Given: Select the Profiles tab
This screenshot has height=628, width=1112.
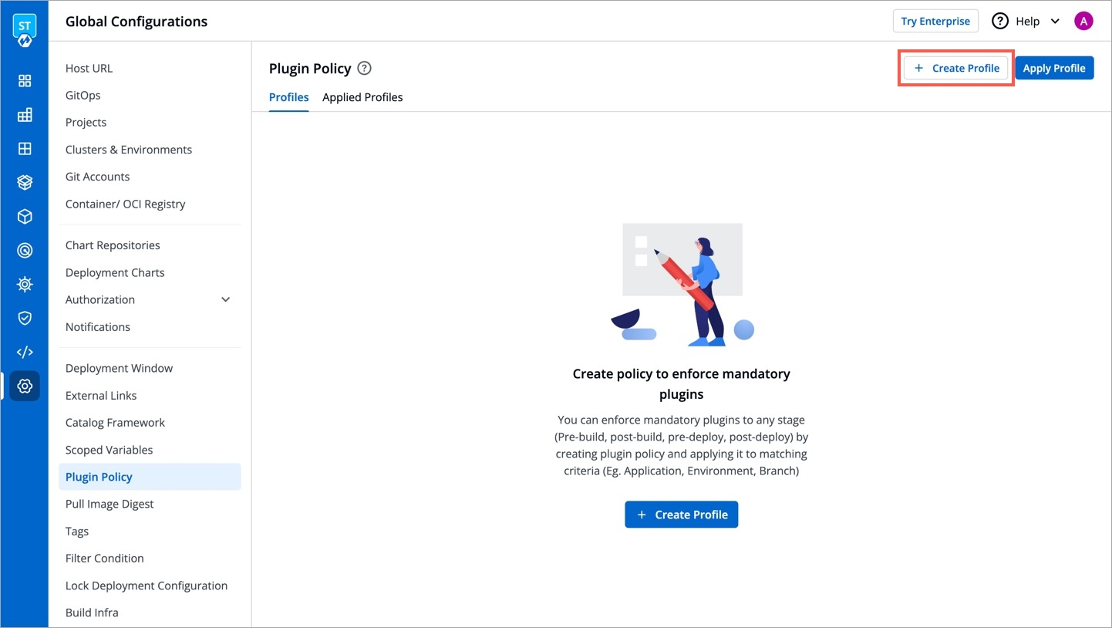Looking at the screenshot, I should click(x=288, y=97).
